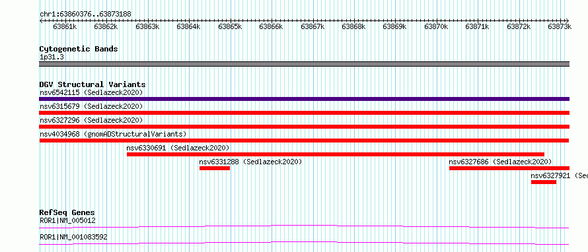Click the nsv6327296 (Sedlazeck2020) label
The image size is (588, 252).
tap(91, 120)
